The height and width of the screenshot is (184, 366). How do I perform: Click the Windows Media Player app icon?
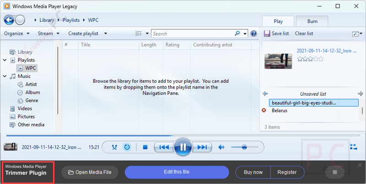click(7, 6)
